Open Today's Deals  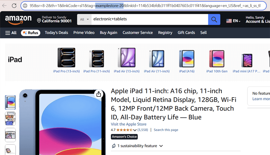click(x=56, y=32)
